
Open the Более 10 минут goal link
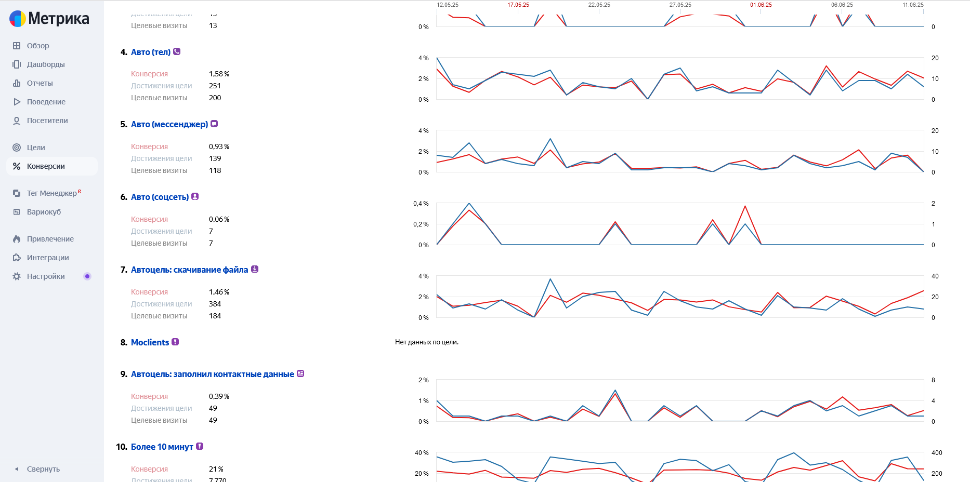(162, 447)
